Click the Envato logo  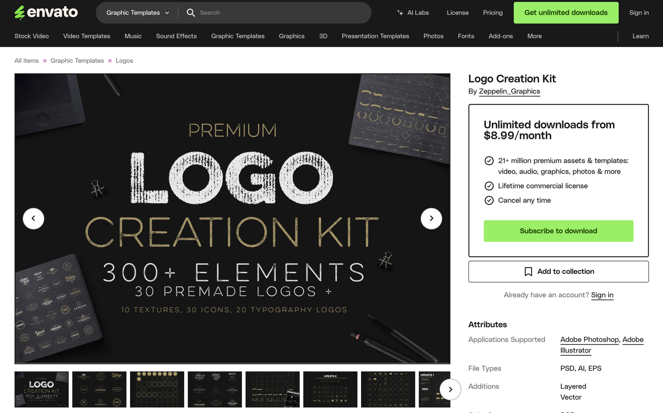coord(46,13)
